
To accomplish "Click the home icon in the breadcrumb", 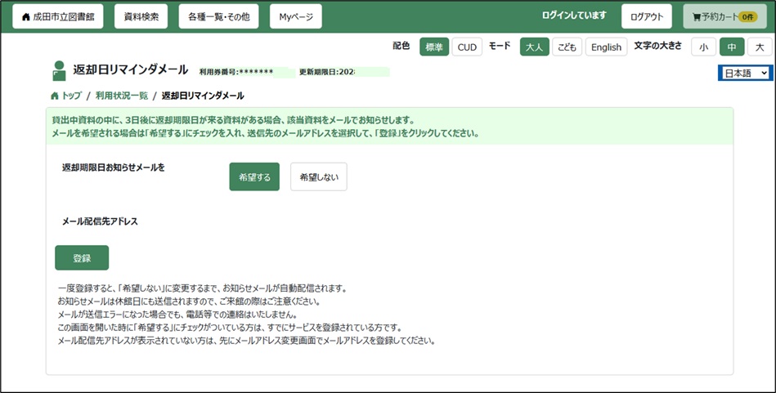I will [54, 96].
